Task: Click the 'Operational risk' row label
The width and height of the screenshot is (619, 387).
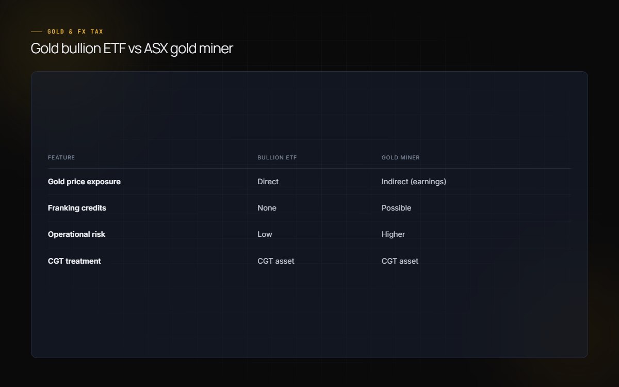Action: pyautogui.click(x=76, y=234)
